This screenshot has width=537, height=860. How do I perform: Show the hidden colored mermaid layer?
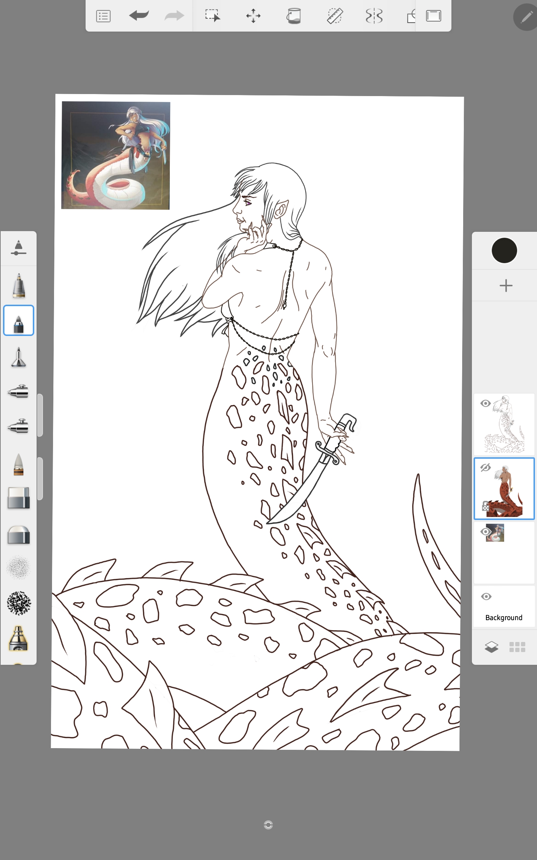click(486, 467)
